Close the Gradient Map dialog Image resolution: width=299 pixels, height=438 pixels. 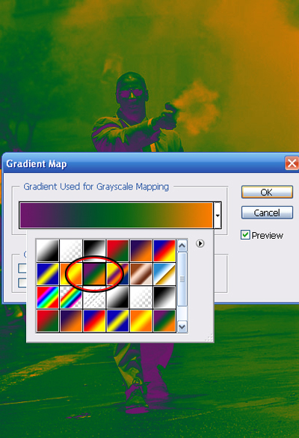(x=292, y=163)
